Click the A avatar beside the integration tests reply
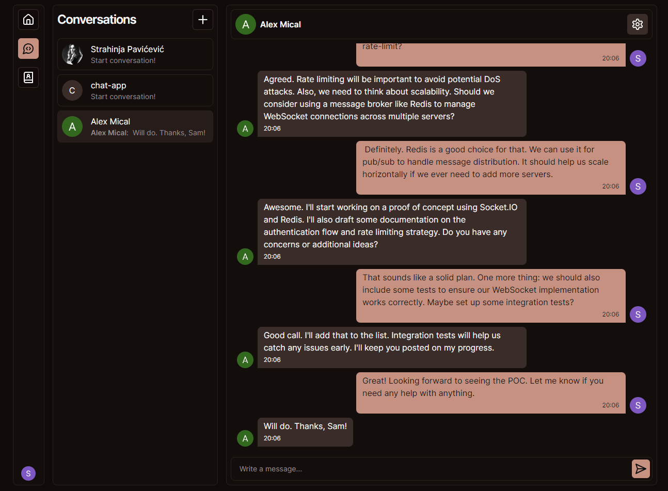668x491 pixels. click(245, 360)
